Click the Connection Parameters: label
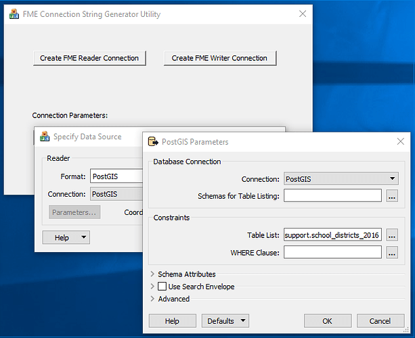This screenshot has height=338, width=415. [x=70, y=116]
